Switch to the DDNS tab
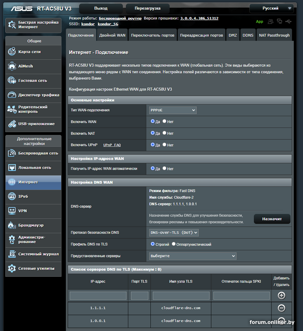 pyautogui.click(x=248, y=35)
